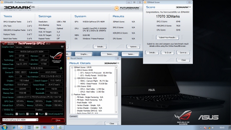Click the Game button in 3DMark06
Image resolution: width=231 pixels, height=130 pixels.
131,54
